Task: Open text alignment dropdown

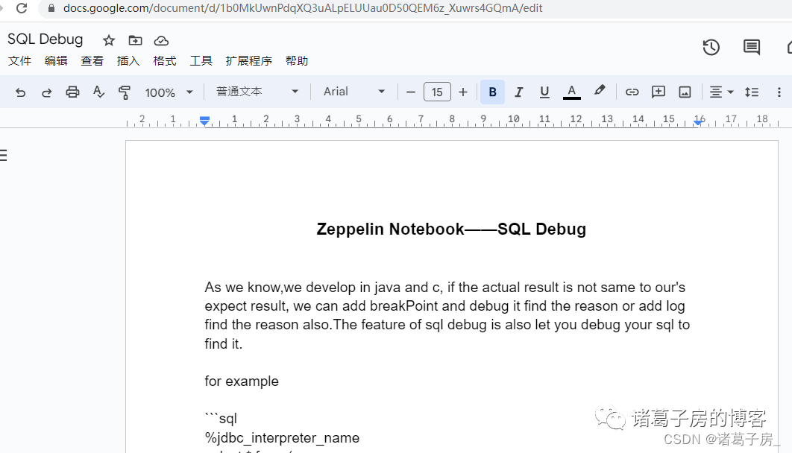Action: 721,92
